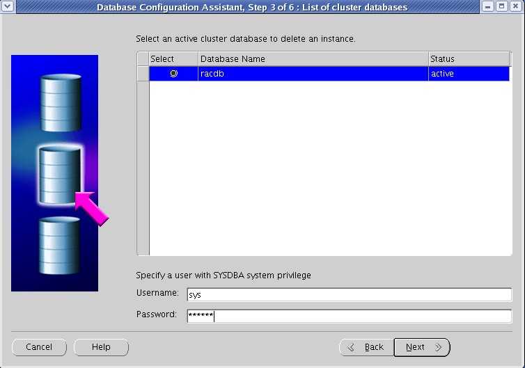The image size is (525, 368).
Task: Focus the Username input field
Action: [350, 295]
